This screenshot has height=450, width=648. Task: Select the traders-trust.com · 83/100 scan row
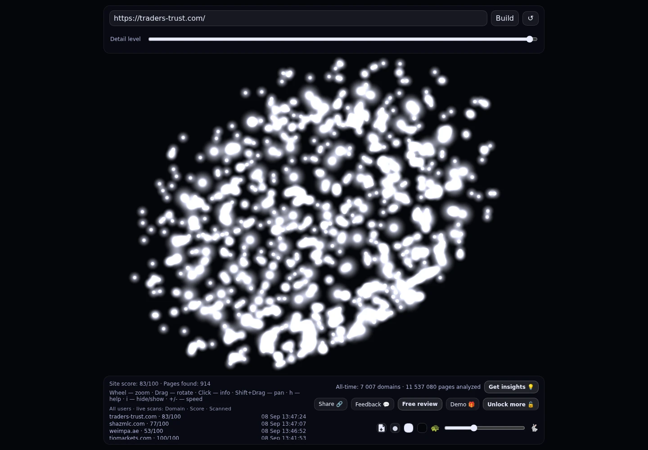[207, 417]
